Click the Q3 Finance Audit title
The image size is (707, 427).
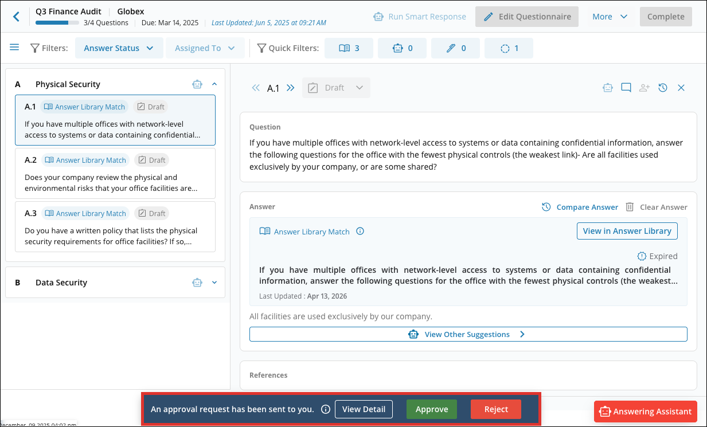tap(68, 11)
